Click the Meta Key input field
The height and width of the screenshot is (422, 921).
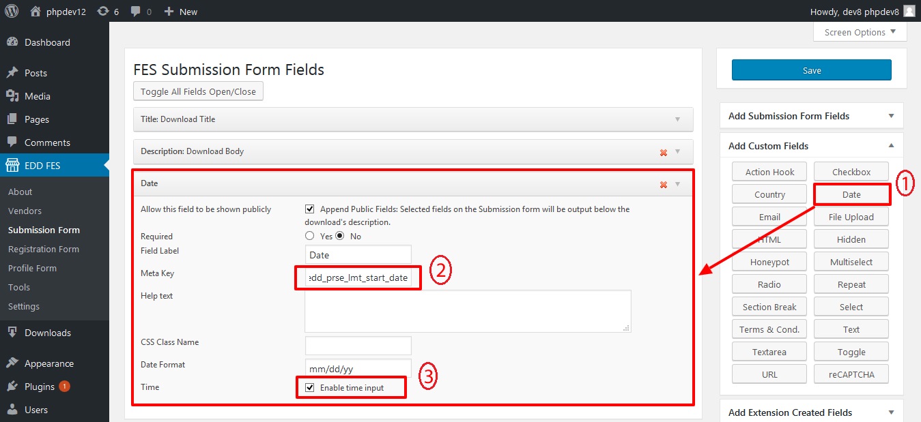[x=358, y=277]
